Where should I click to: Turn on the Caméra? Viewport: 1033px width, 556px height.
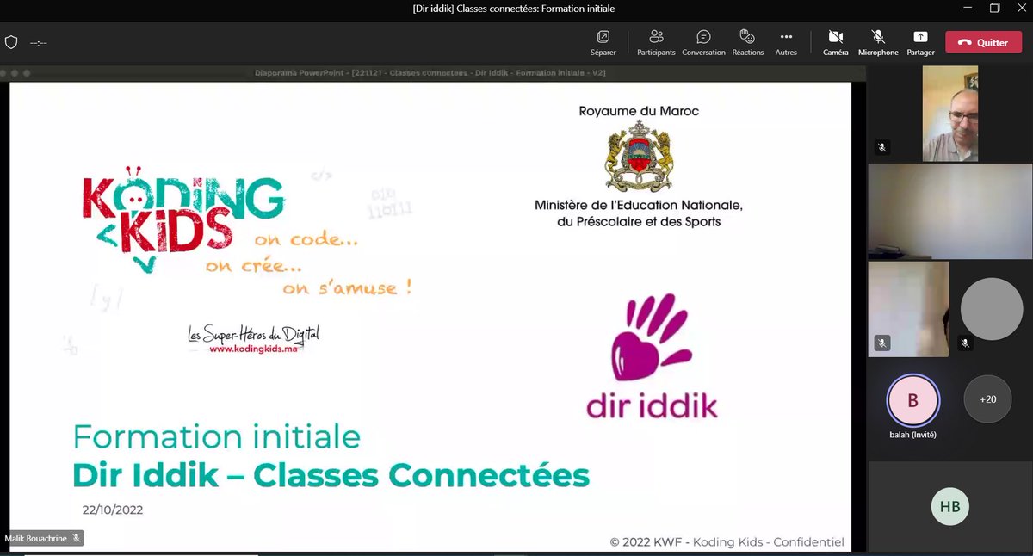tap(835, 42)
